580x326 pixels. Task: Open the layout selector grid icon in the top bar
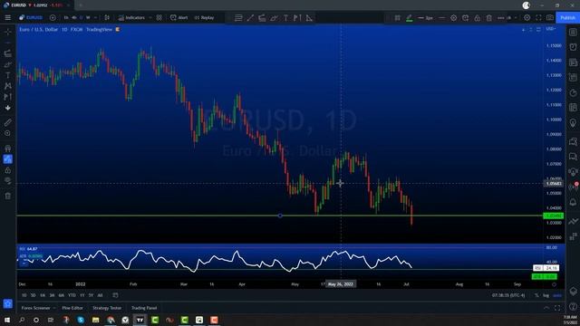click(398, 17)
